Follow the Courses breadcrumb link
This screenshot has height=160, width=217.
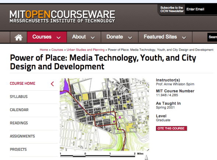coord(57,50)
